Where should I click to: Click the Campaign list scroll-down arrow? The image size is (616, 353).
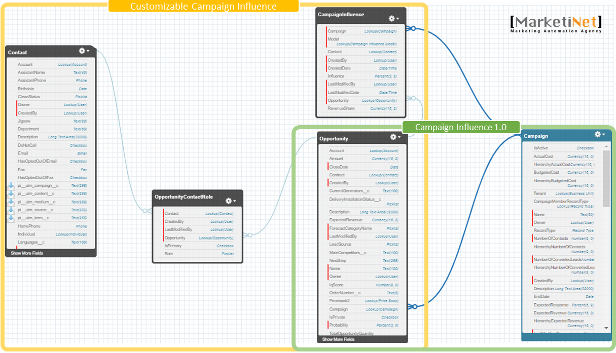pyautogui.click(x=606, y=328)
